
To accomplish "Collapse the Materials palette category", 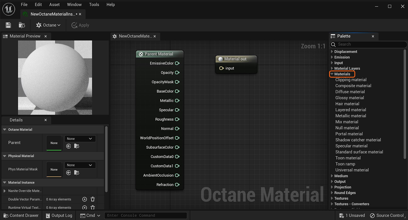I will pos(332,74).
